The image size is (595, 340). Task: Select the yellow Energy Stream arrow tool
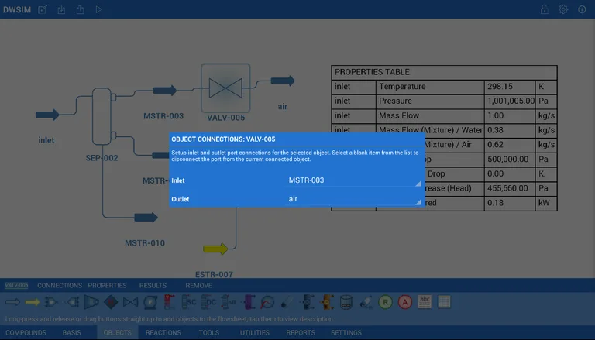click(x=33, y=302)
